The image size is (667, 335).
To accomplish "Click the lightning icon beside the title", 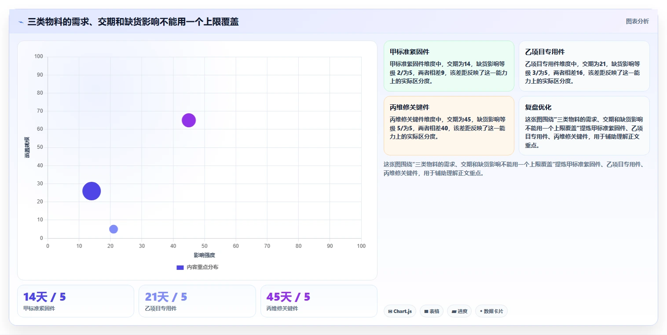I will pos(21,22).
